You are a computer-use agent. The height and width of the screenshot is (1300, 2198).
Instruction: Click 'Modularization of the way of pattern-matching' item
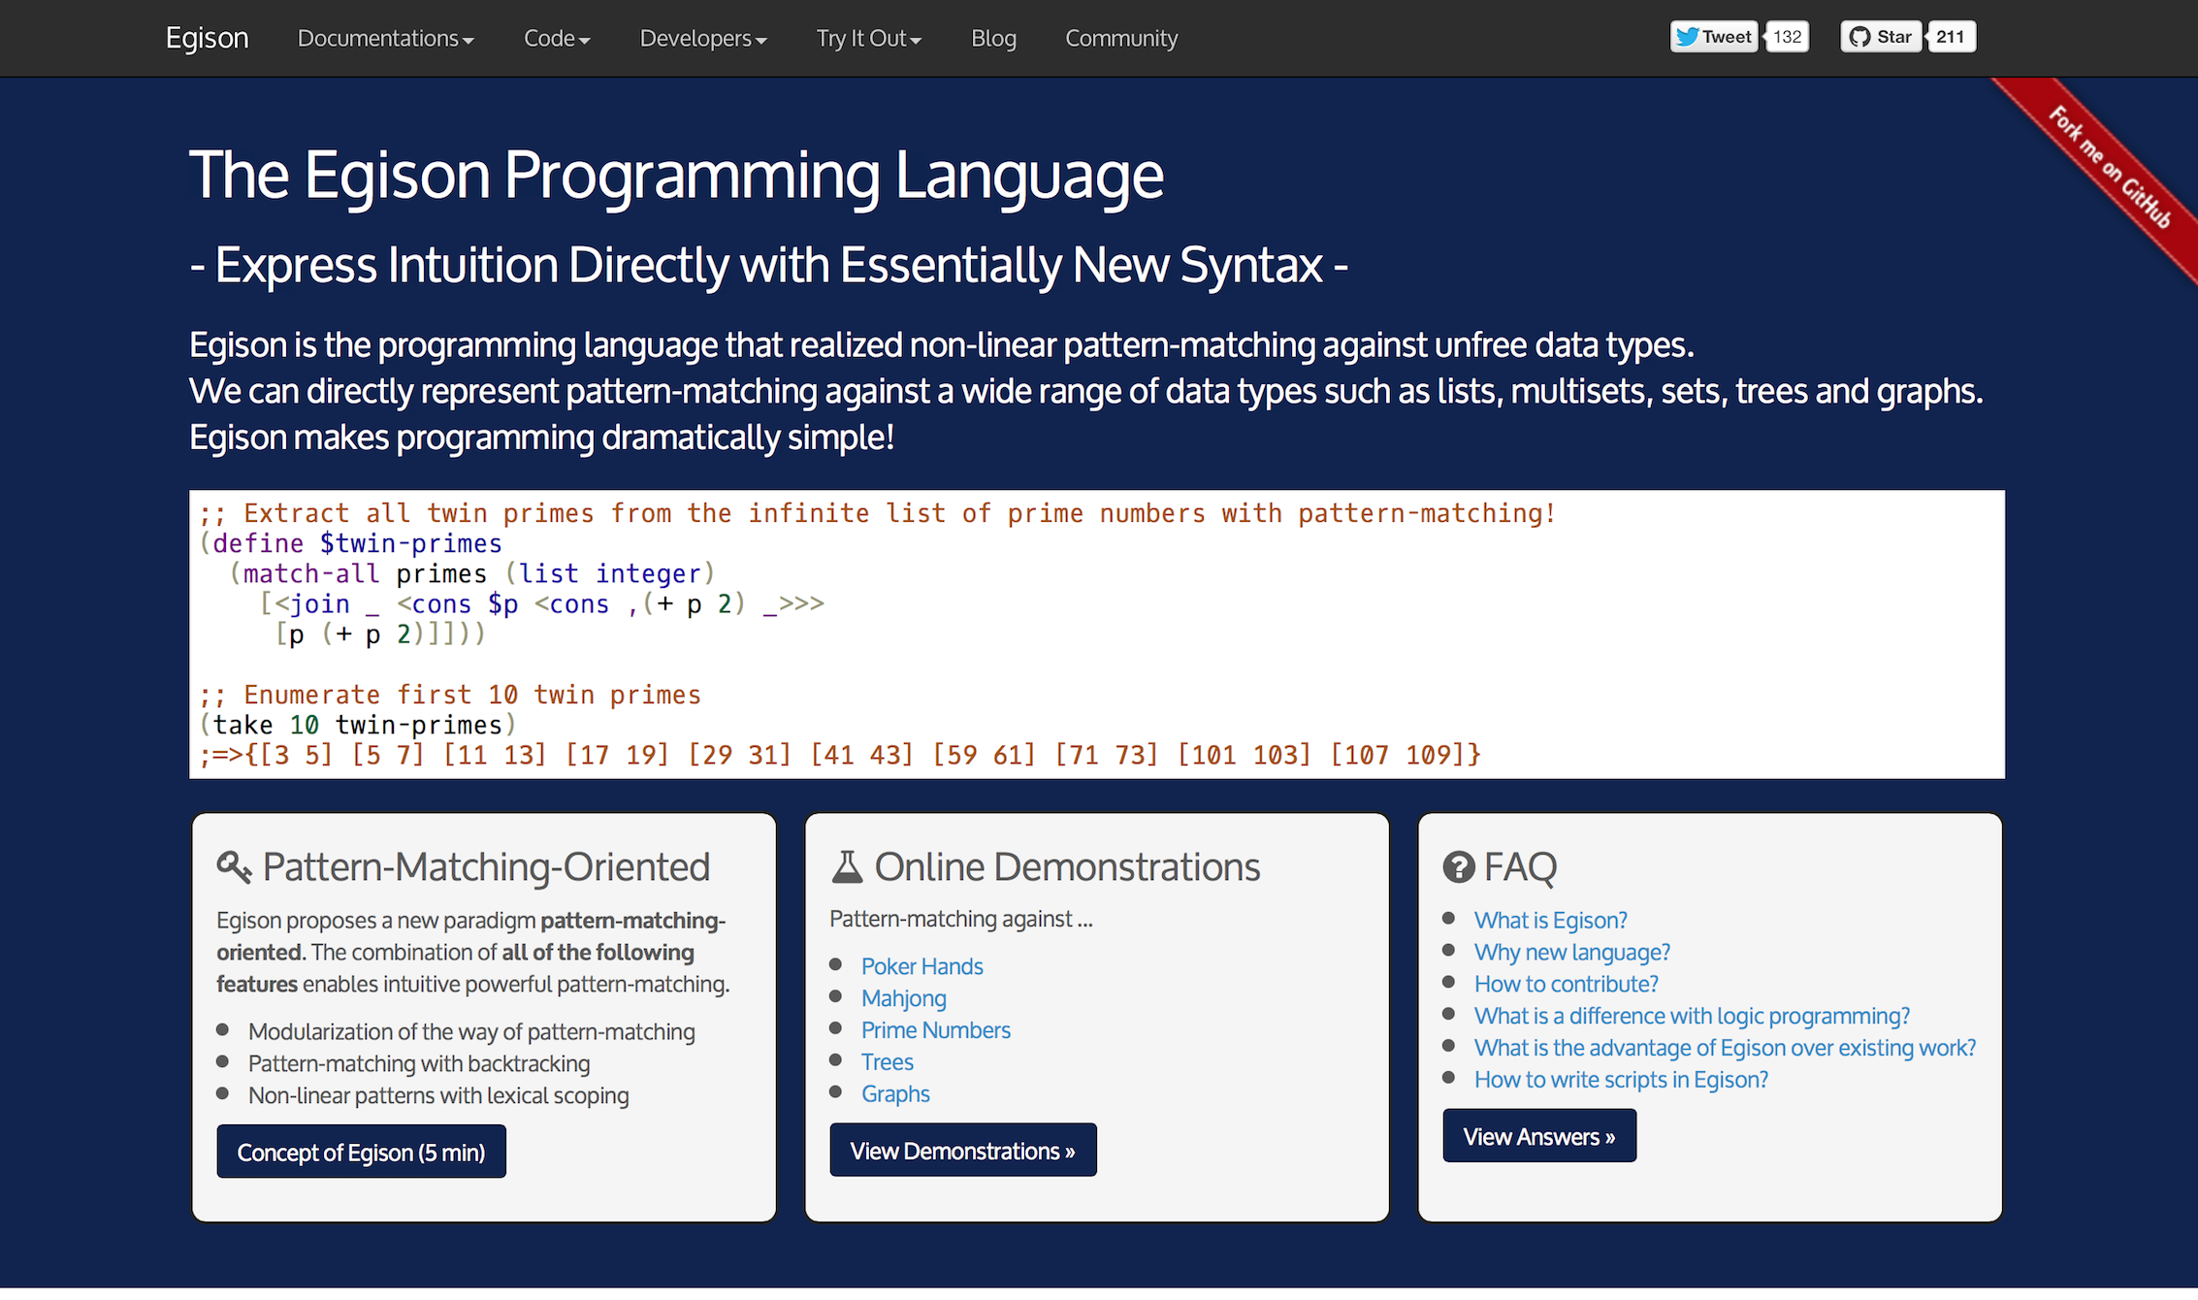[x=471, y=1031]
